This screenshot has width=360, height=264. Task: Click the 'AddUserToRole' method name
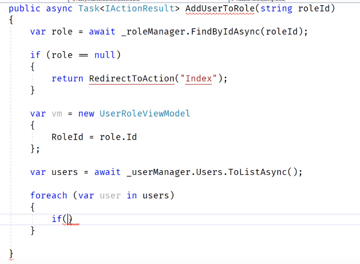point(220,9)
